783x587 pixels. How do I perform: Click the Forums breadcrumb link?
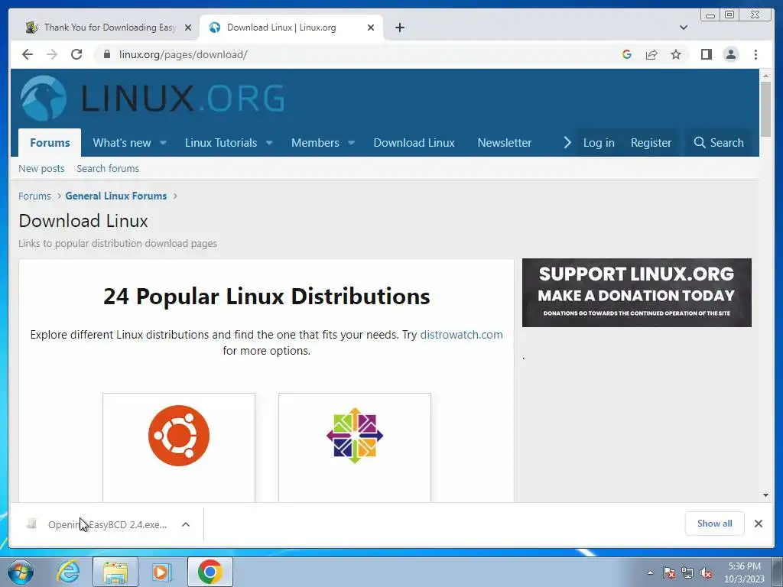point(34,196)
